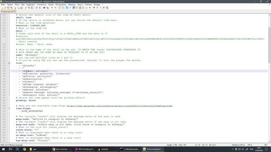Viewport: 271px width, 152px height.
Task: Toggle the Indent Guide icon
Action: pyautogui.click(x=74, y=8)
